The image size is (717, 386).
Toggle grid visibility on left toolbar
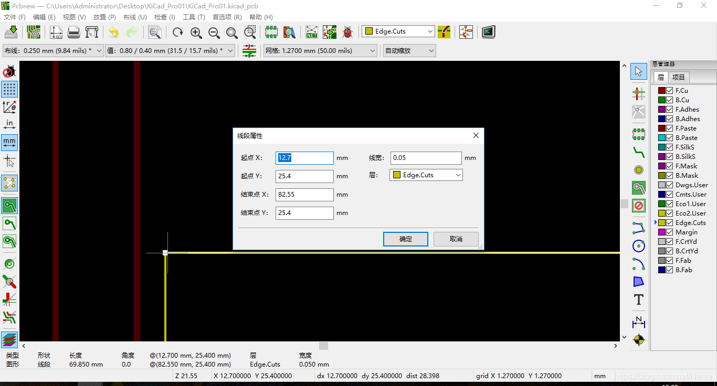[9, 89]
